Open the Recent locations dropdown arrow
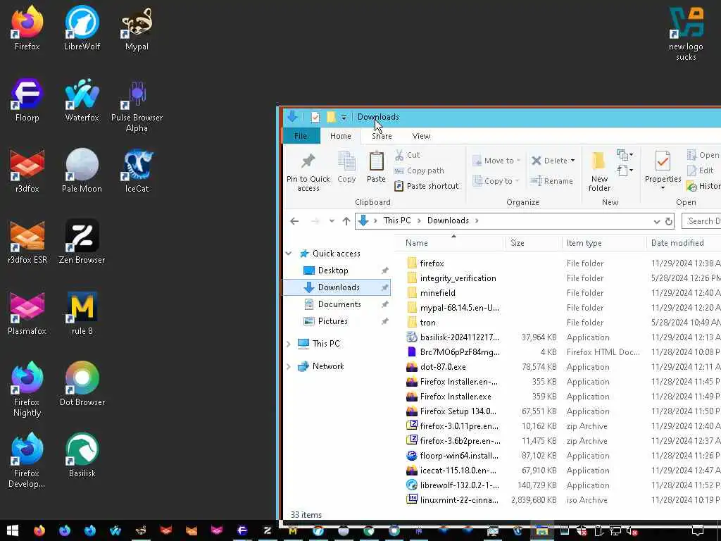The width and height of the screenshot is (721, 541). click(x=332, y=220)
